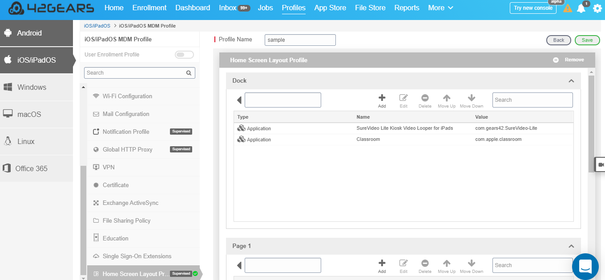Toggle User Enrollment Profile switch
The image size is (605, 280).
[184, 55]
